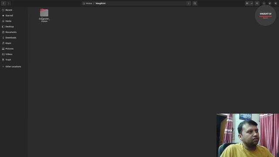Open the hamburger main menu
279x157 pixels.
pos(257,3)
